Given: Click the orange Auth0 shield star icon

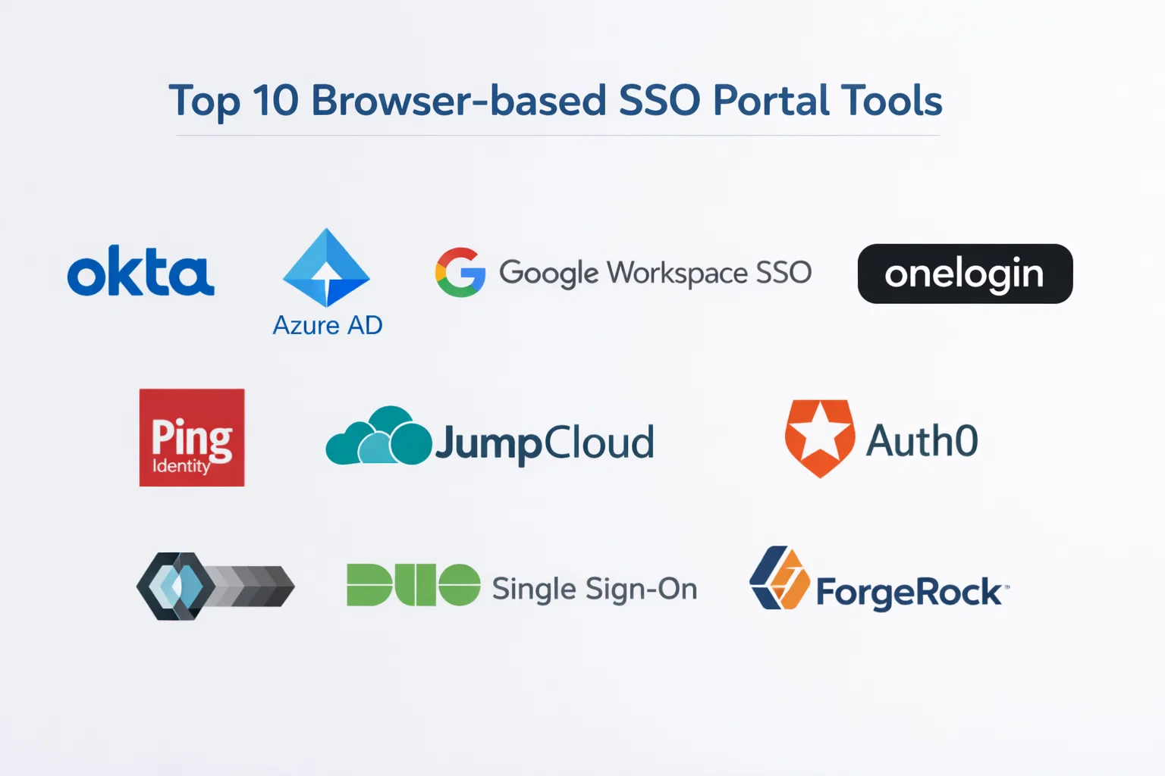Looking at the screenshot, I should click(819, 438).
